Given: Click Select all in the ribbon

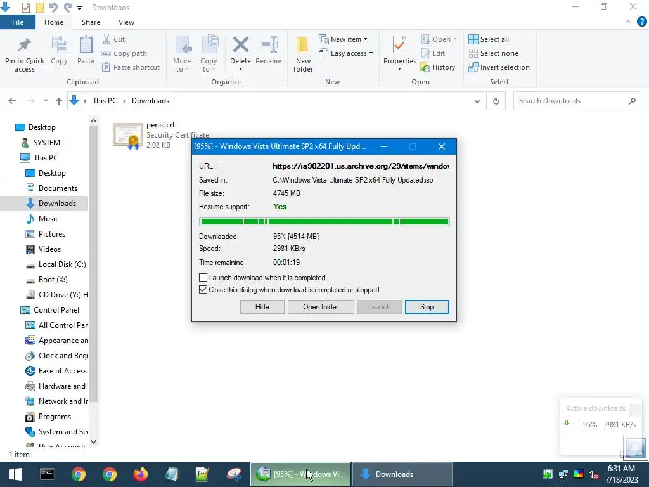Looking at the screenshot, I should pyautogui.click(x=489, y=39).
